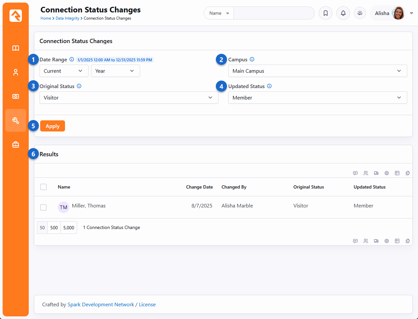418x319 pixels.
Task: Click the info icon beside Date Range
Action: (72, 60)
